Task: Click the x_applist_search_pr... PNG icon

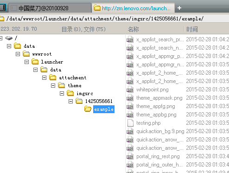Action: click(130, 39)
